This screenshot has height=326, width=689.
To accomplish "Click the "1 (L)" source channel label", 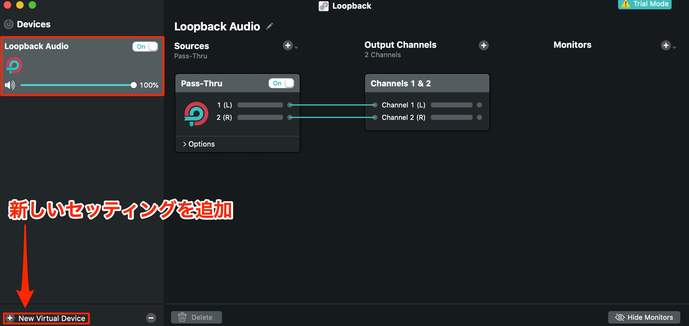I will tap(224, 105).
